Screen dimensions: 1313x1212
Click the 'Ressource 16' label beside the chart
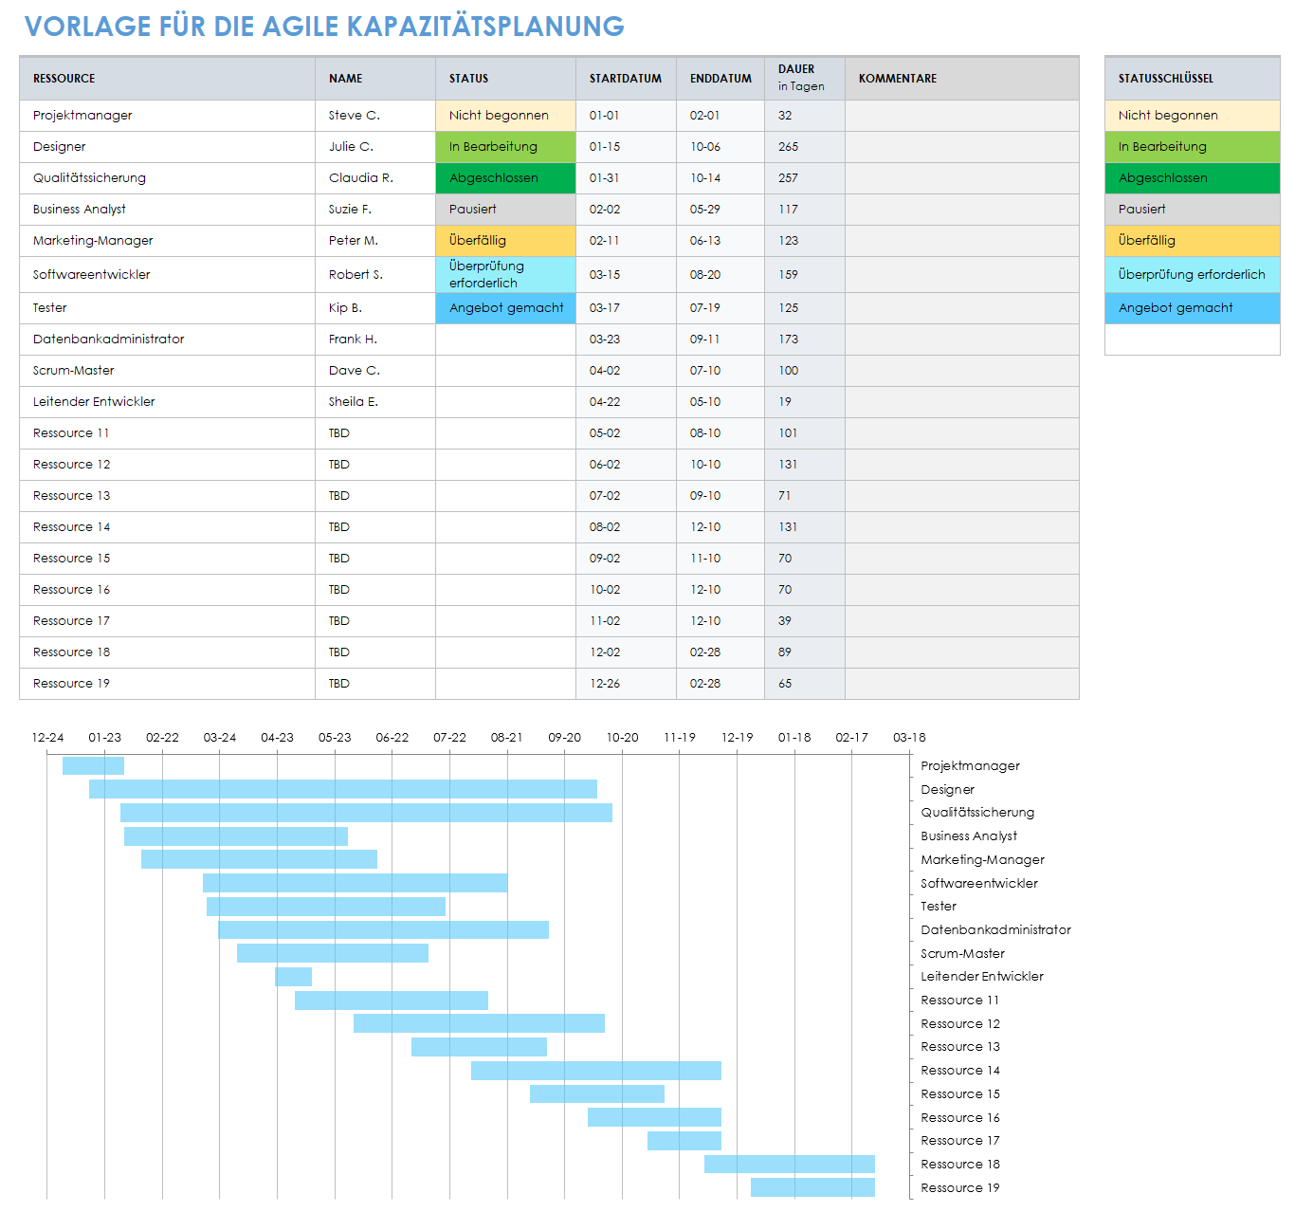pos(960,1118)
